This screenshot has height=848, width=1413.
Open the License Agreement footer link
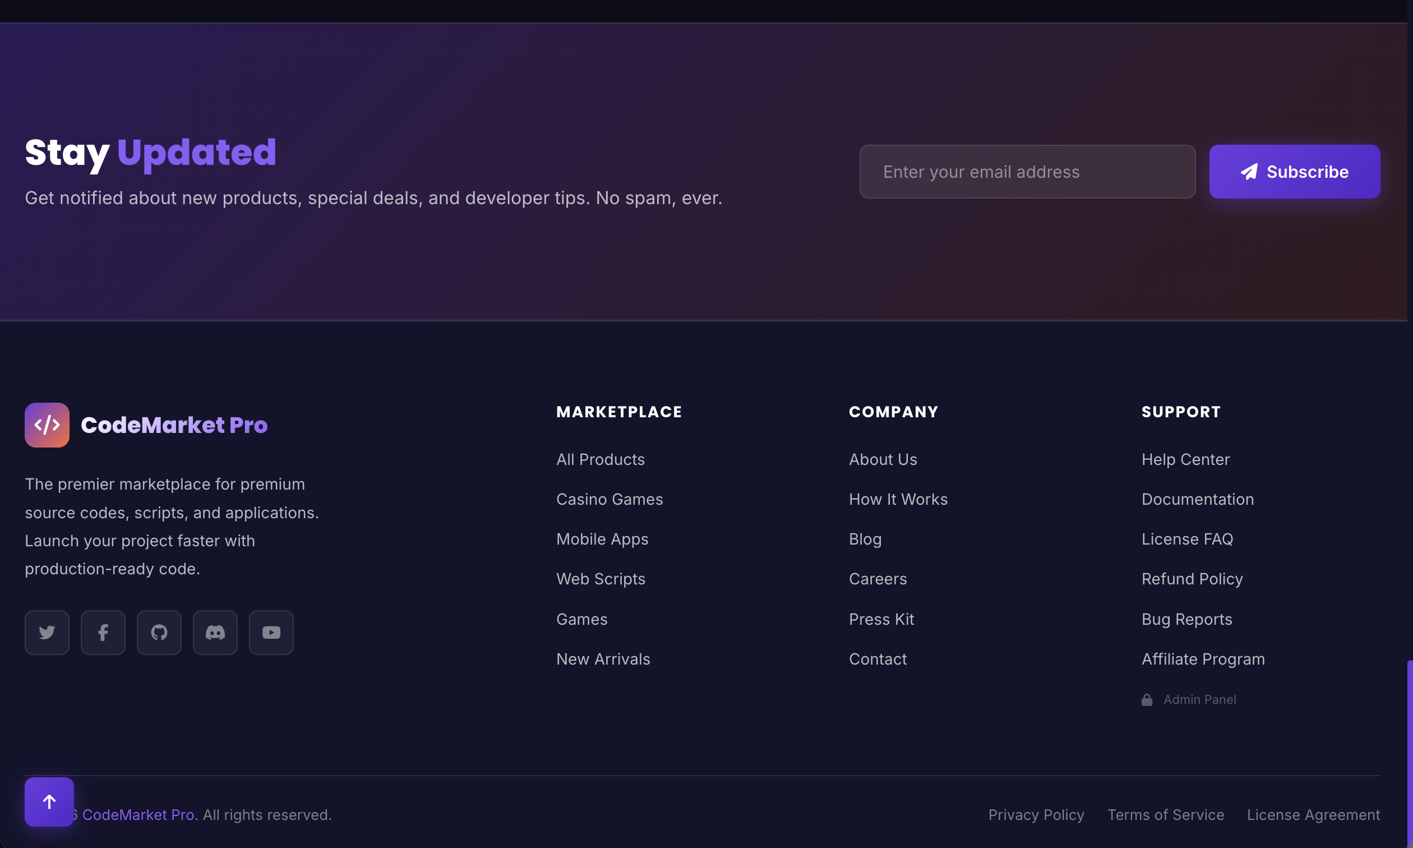click(1313, 814)
